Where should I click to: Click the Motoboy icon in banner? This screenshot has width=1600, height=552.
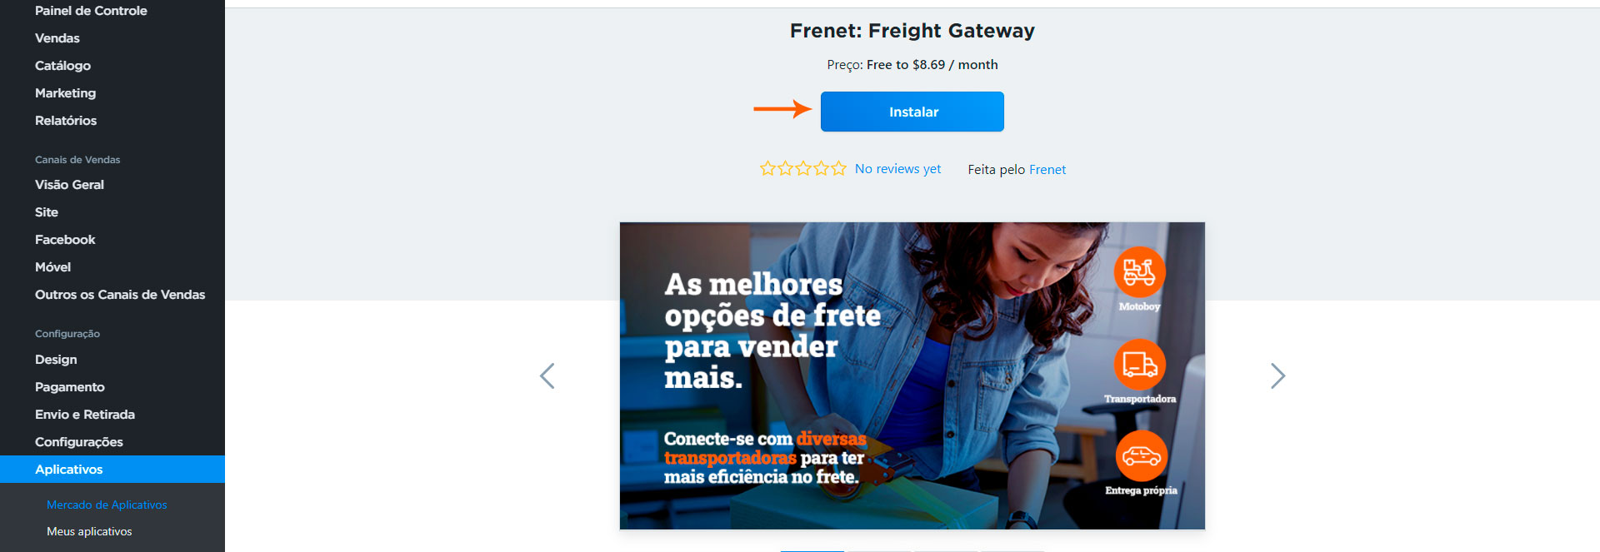tap(1139, 272)
